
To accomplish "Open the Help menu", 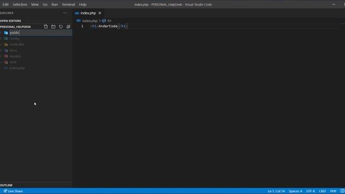I will [82, 4].
